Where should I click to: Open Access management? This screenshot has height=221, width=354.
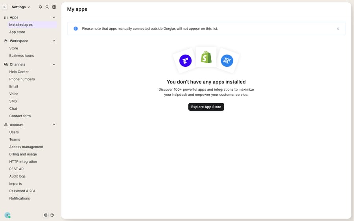click(x=26, y=147)
